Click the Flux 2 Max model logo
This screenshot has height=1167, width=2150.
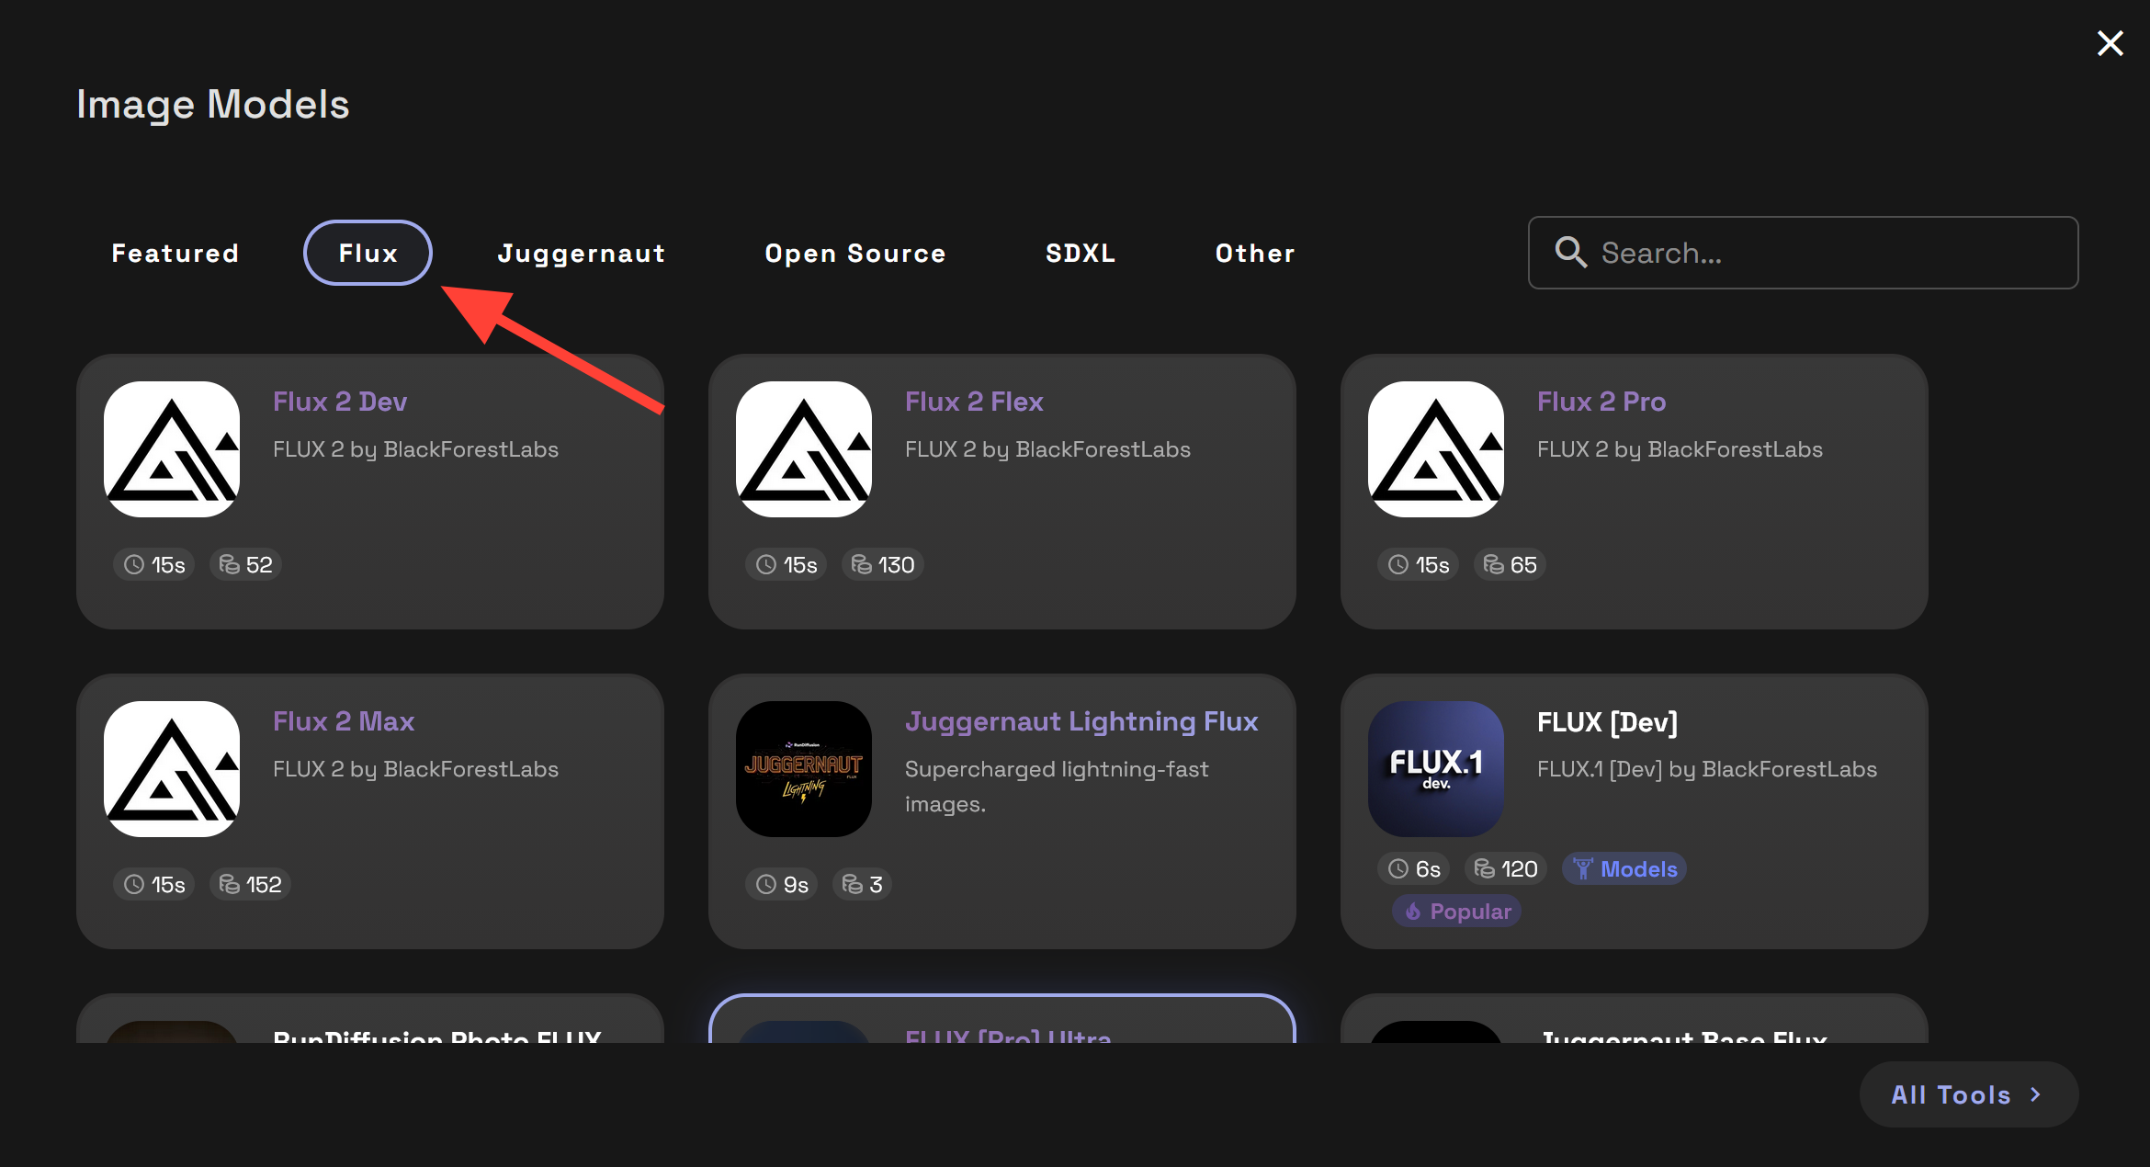172,769
